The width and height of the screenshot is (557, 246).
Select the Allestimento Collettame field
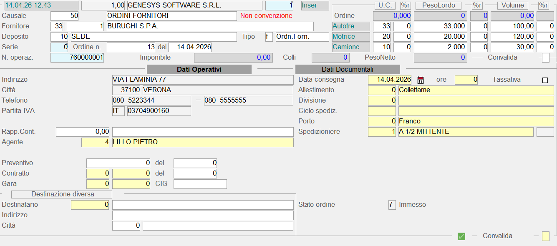point(476,90)
